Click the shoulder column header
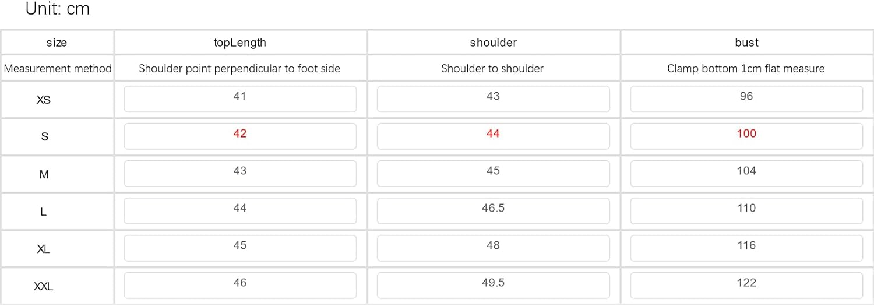Screen dimensions: 874x306 point(493,43)
